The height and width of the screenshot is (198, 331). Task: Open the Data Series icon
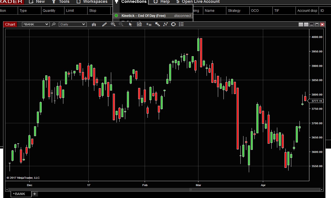coord(158,24)
